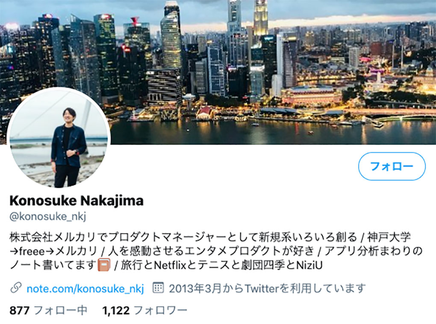Click 神戸大学 in the bio
Screen dimensions: 436x324
(389, 237)
